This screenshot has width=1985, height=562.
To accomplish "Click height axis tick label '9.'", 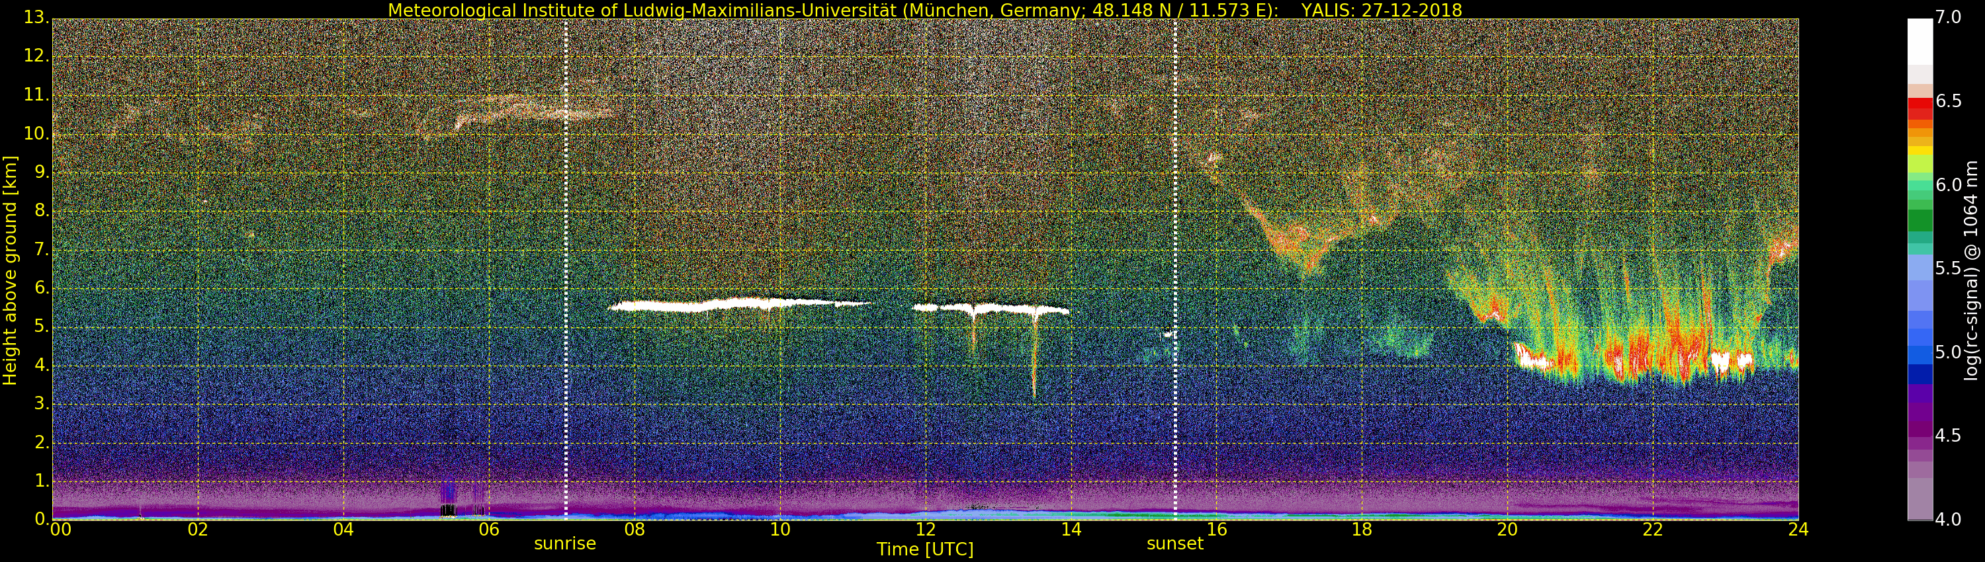I will 41,173.
